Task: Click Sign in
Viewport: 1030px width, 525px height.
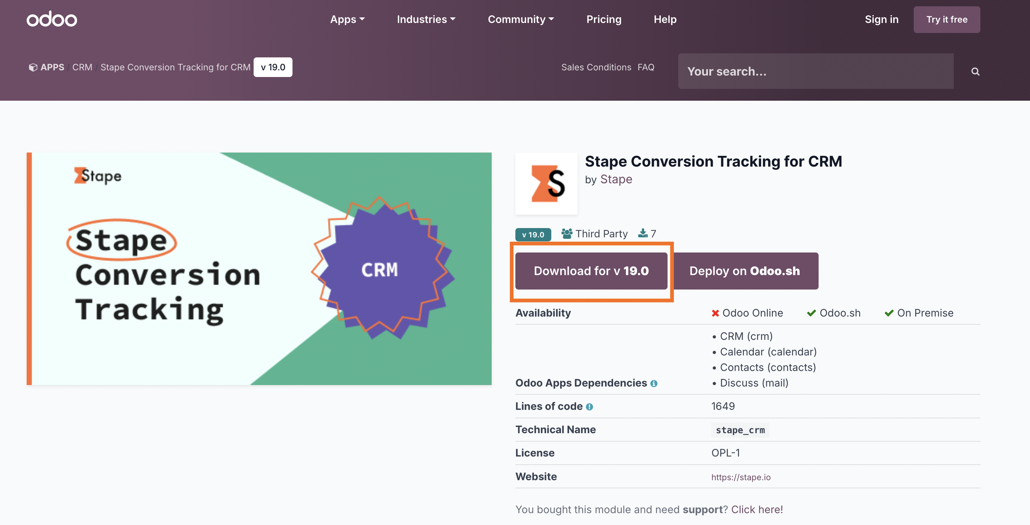Action: (x=881, y=19)
